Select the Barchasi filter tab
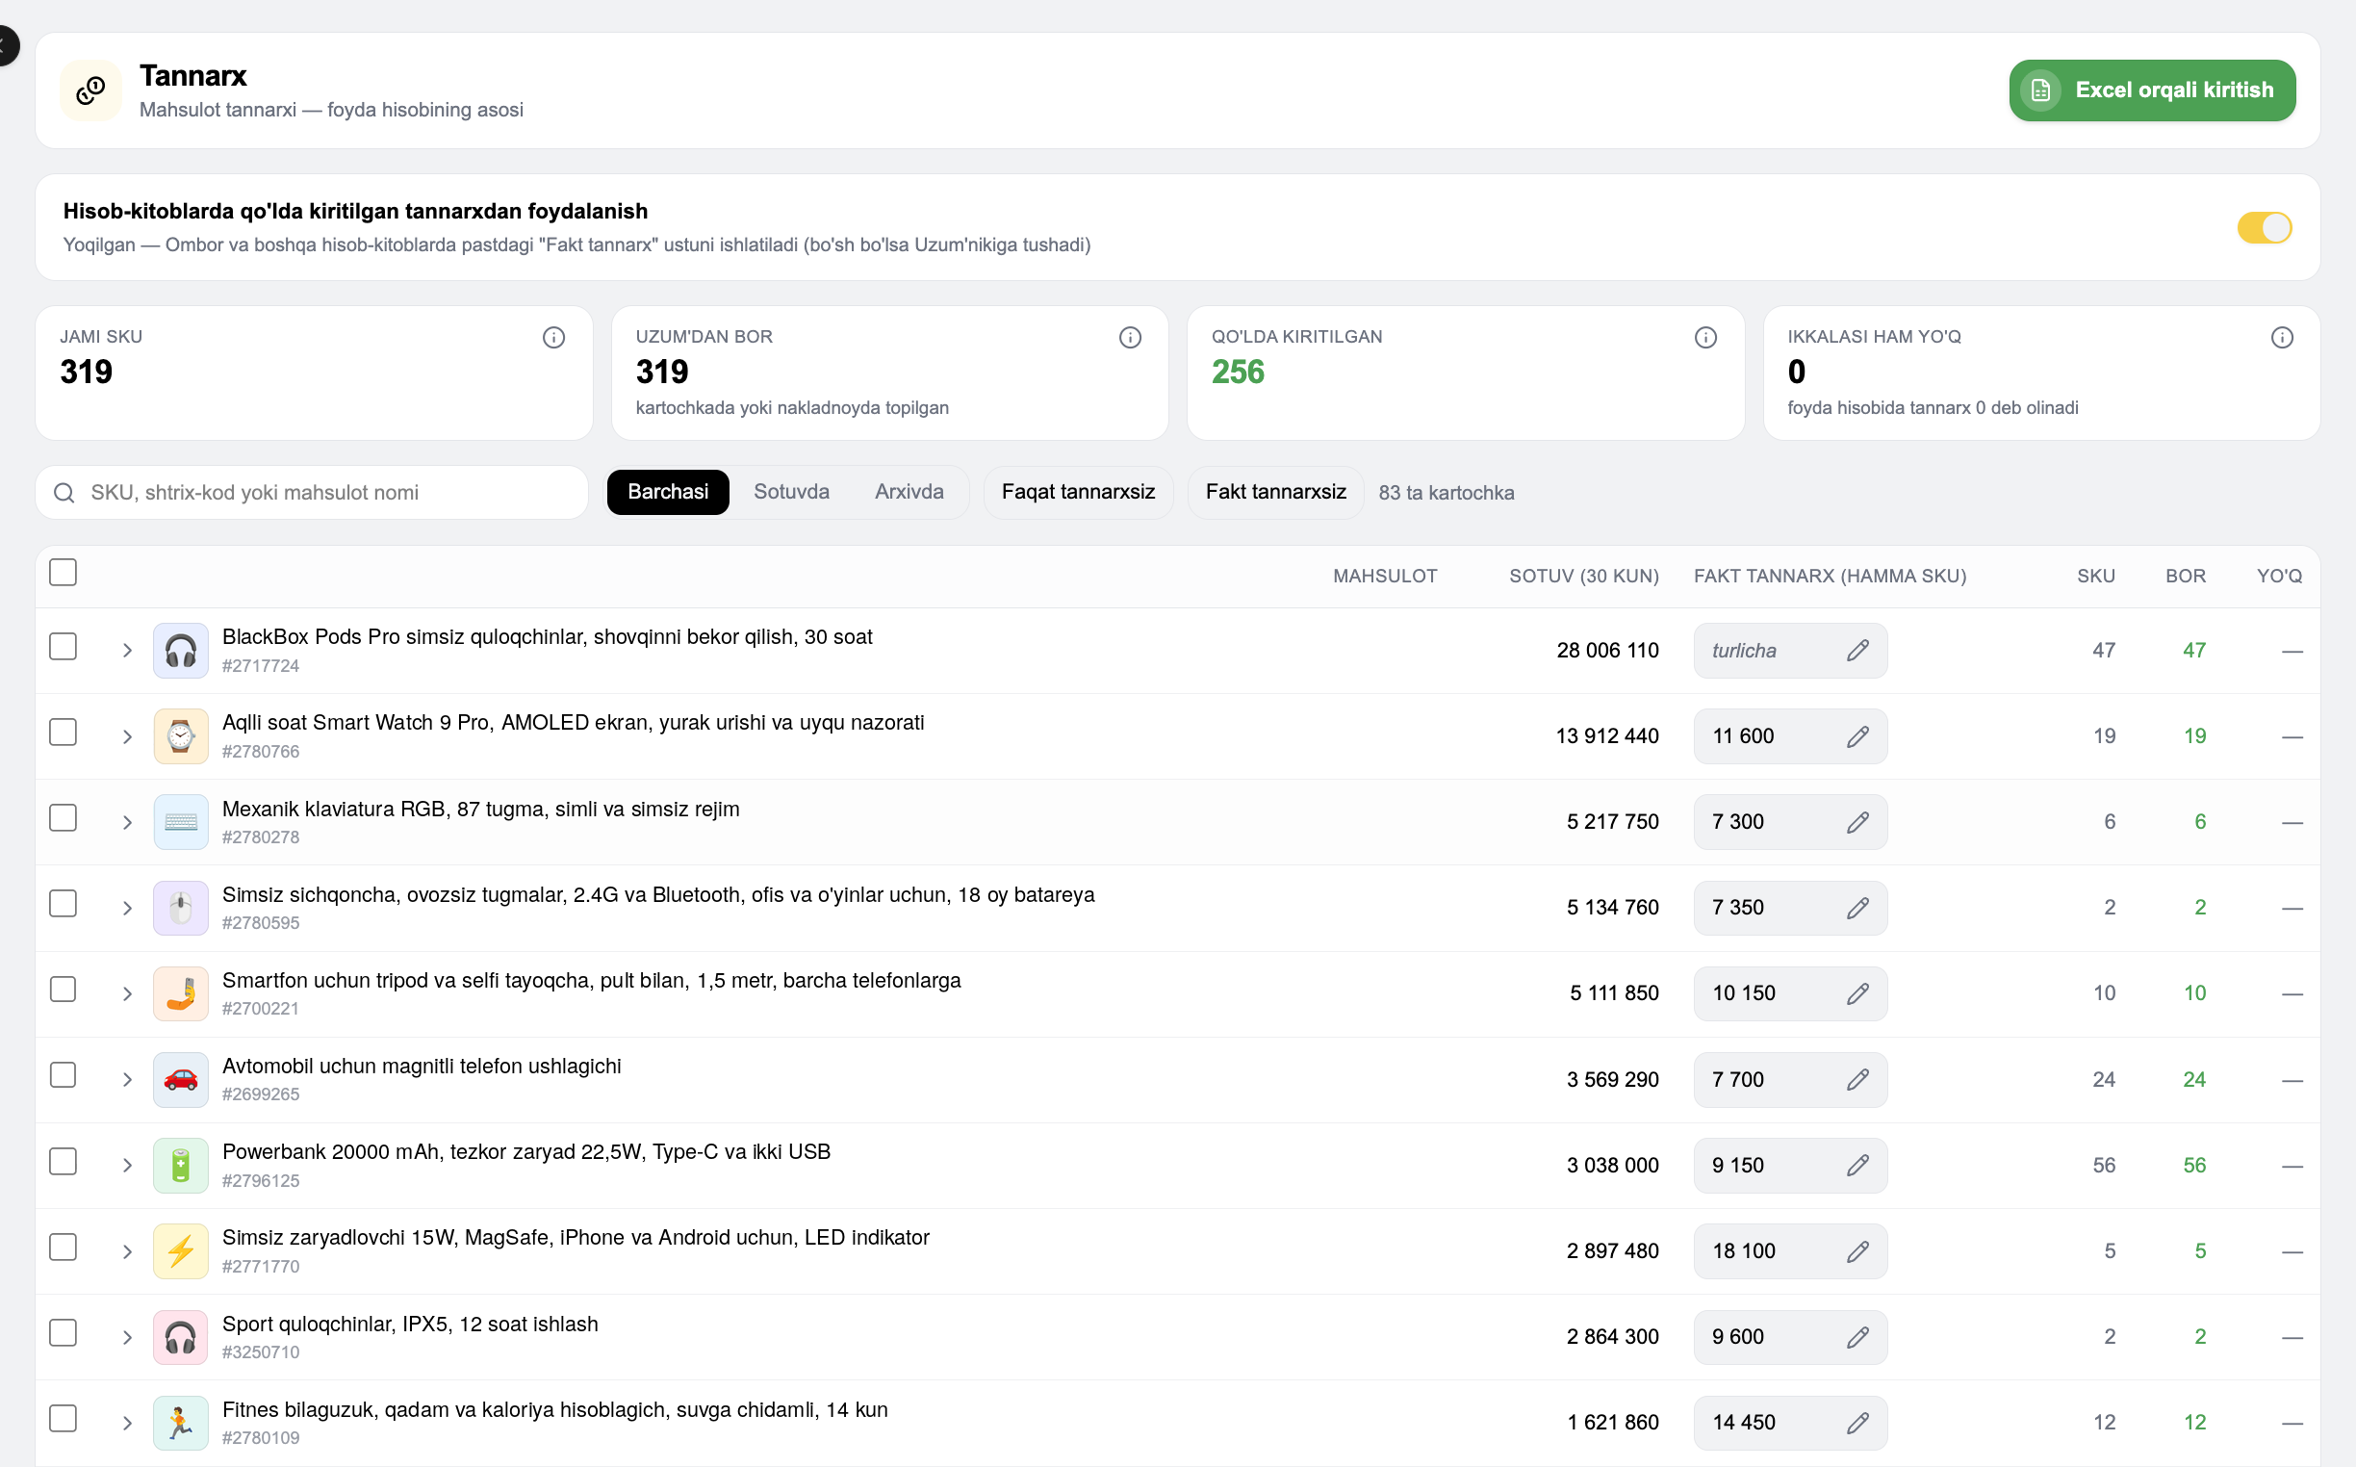Screen dimensions: 2356x1467 tap(667, 492)
